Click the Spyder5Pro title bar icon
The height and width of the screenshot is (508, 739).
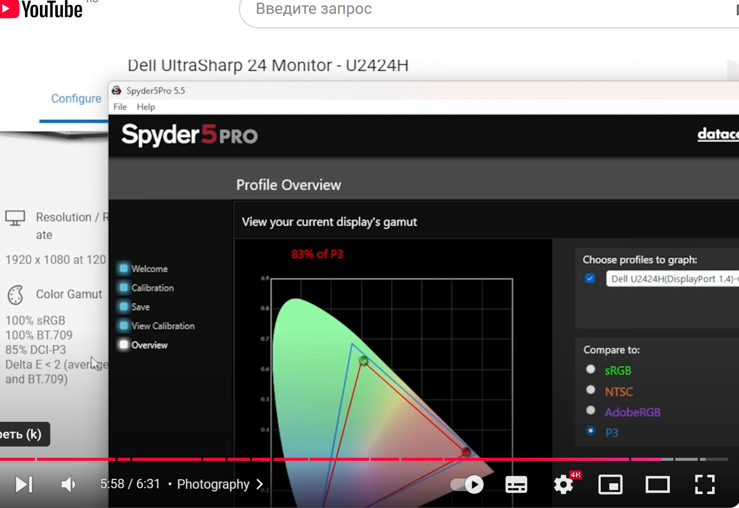(117, 91)
